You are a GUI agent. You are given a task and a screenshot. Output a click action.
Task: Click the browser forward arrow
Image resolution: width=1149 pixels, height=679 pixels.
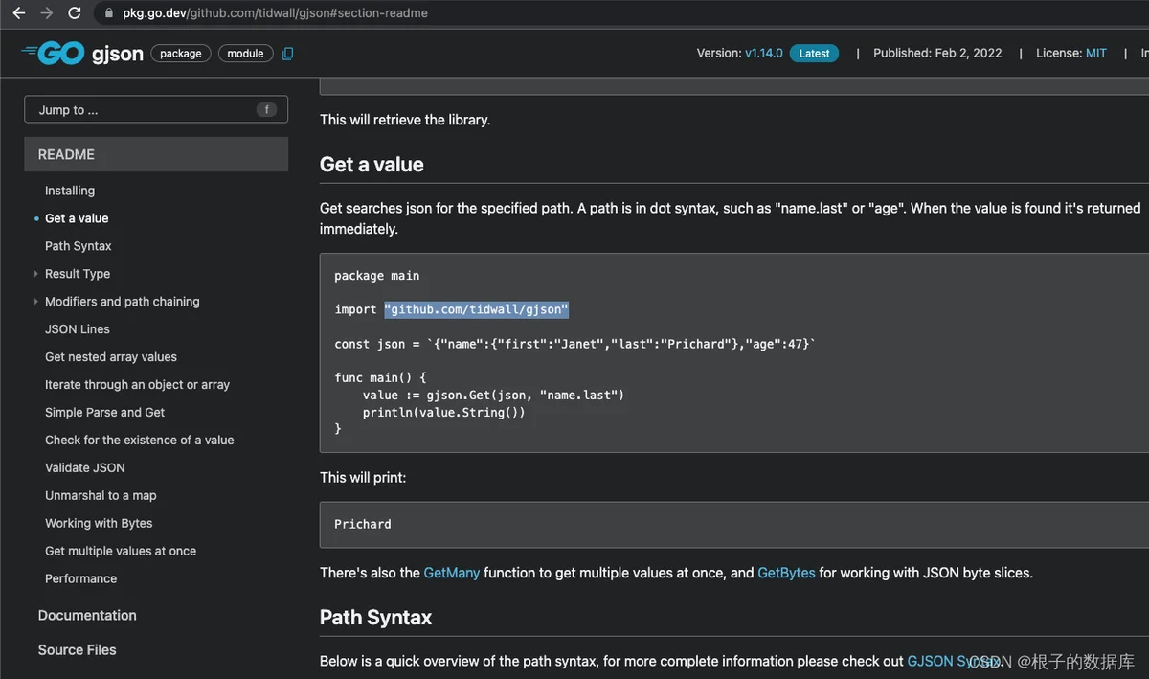[46, 13]
